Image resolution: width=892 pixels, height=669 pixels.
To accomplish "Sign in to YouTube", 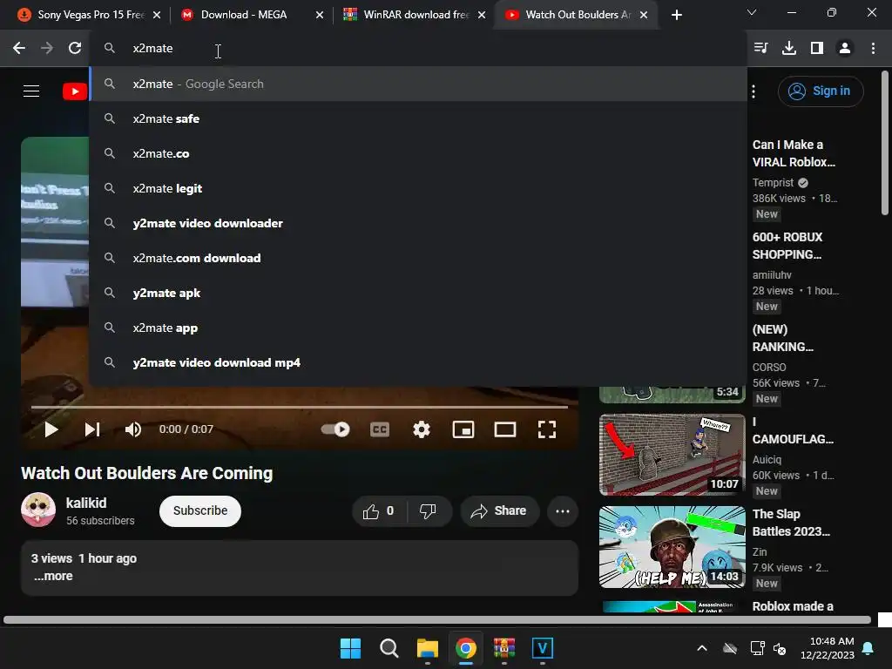I will [x=821, y=91].
